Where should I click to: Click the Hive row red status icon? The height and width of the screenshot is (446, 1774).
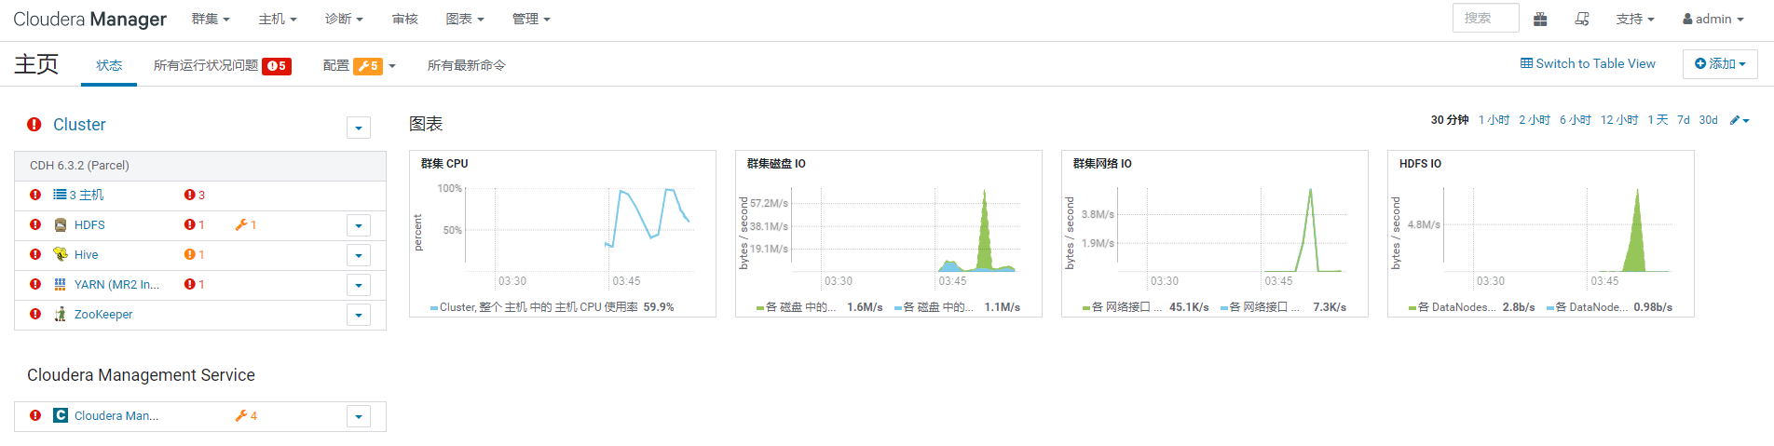pos(35,254)
